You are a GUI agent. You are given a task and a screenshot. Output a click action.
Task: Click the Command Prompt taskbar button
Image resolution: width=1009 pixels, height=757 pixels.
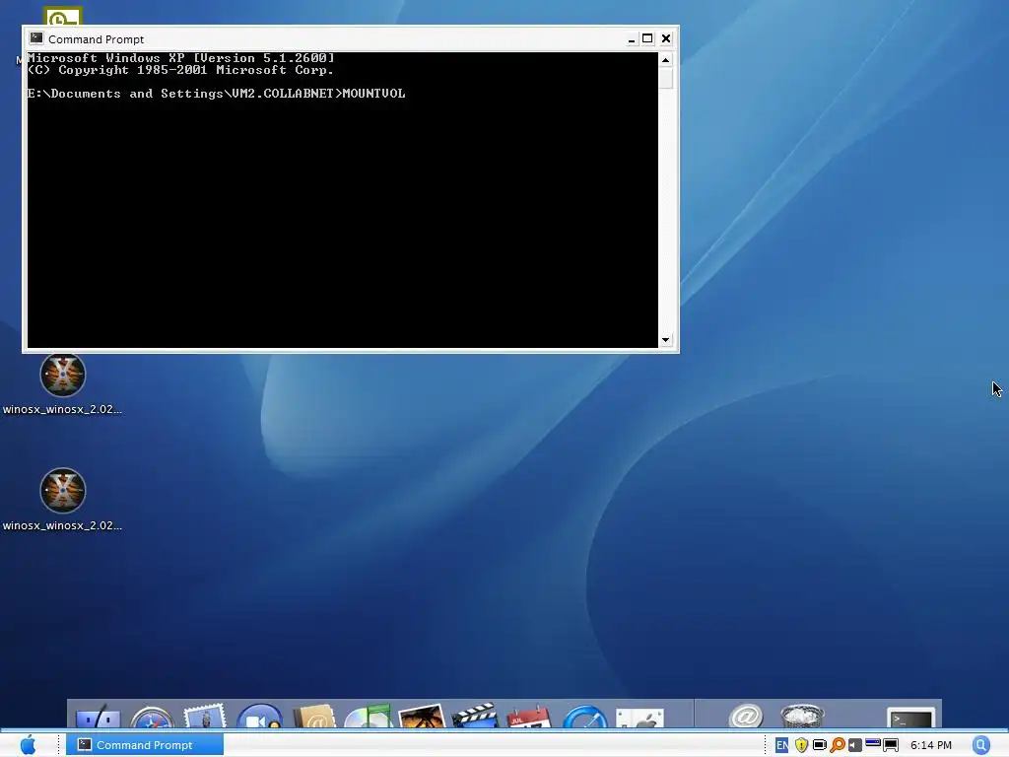[x=145, y=745]
